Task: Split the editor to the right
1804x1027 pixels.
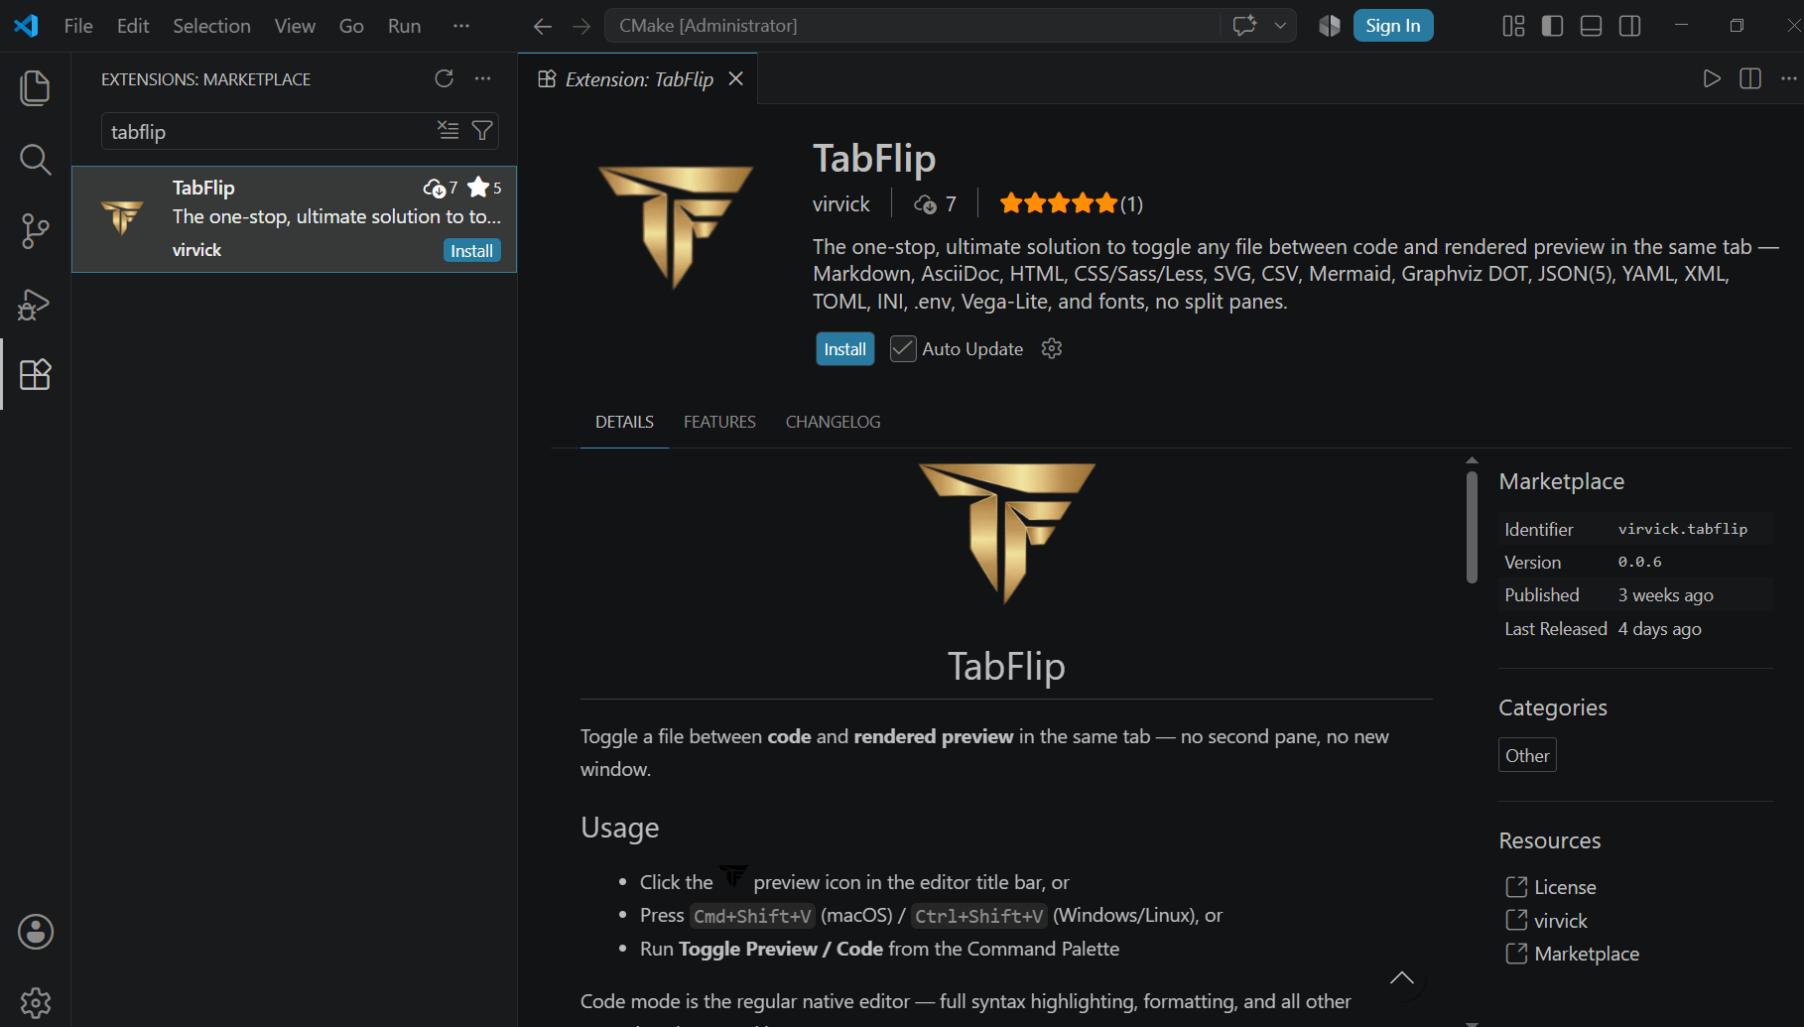Action: click(x=1750, y=78)
